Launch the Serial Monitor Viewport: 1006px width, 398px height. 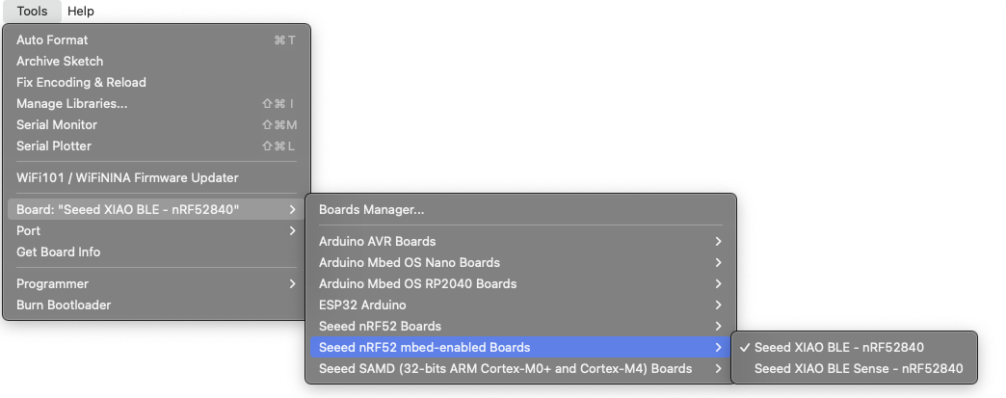(156, 124)
